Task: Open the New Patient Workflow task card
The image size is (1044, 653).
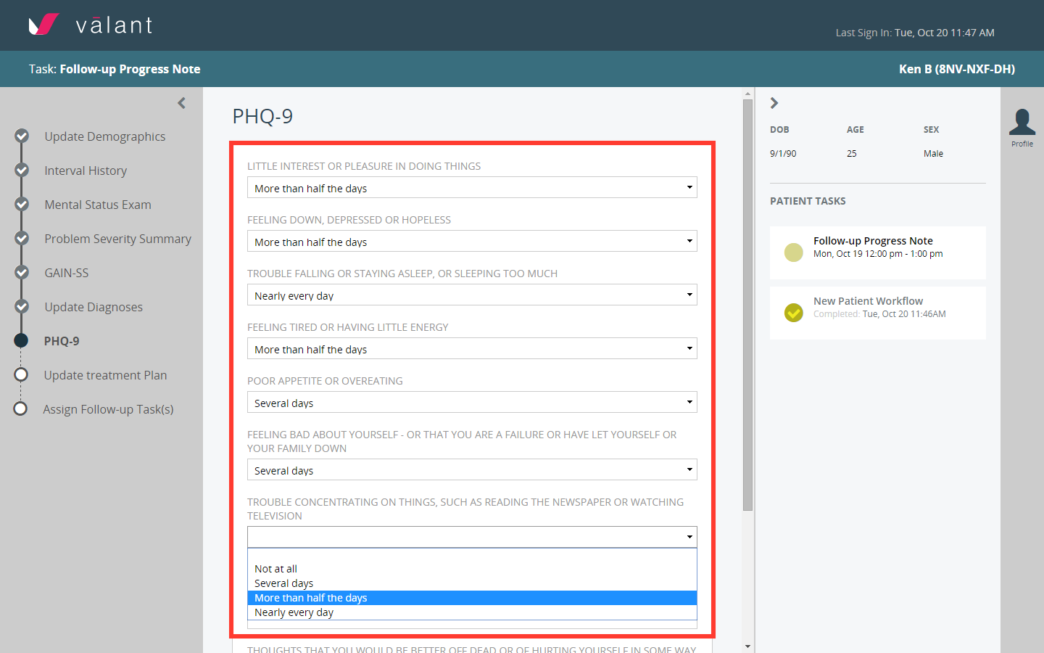Action: 878,313
